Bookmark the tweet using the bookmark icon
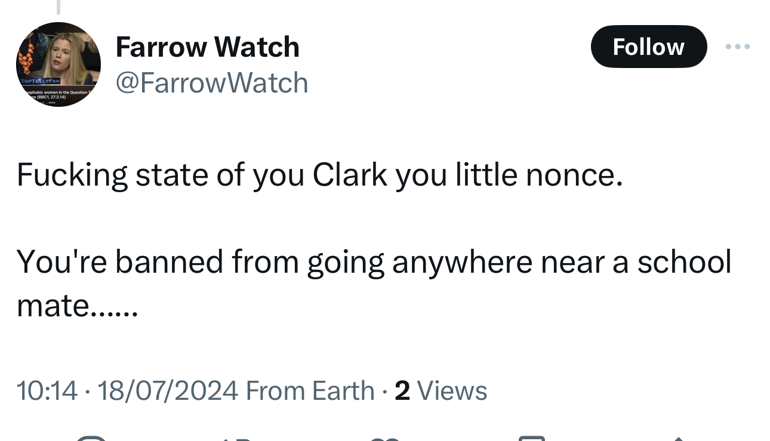The image size is (770, 441). pos(531,439)
